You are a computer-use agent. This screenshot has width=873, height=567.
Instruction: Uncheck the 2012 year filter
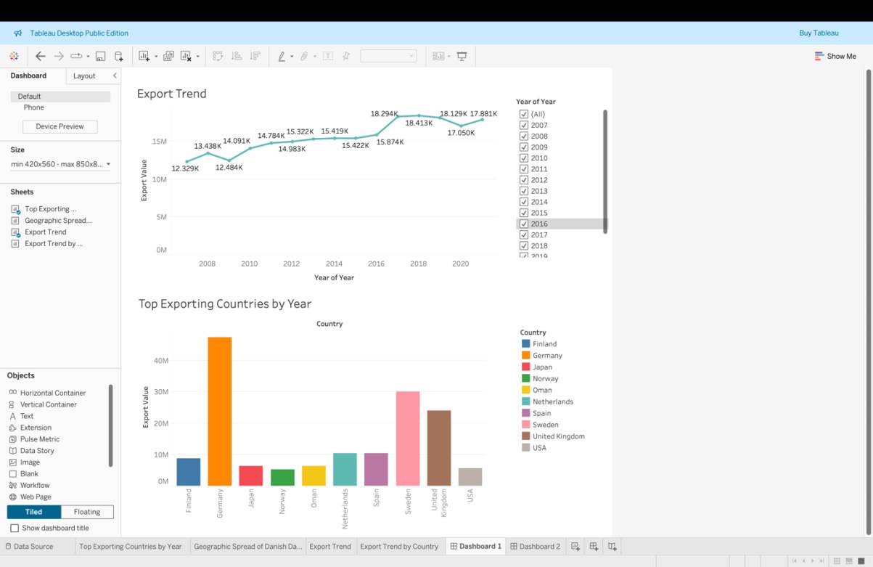[524, 180]
